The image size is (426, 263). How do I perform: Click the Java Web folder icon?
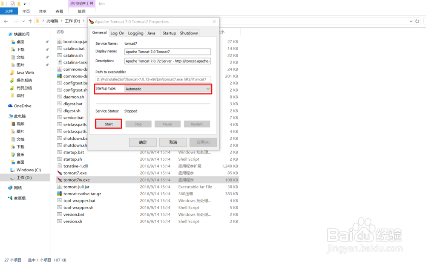pyautogui.click(x=12, y=72)
